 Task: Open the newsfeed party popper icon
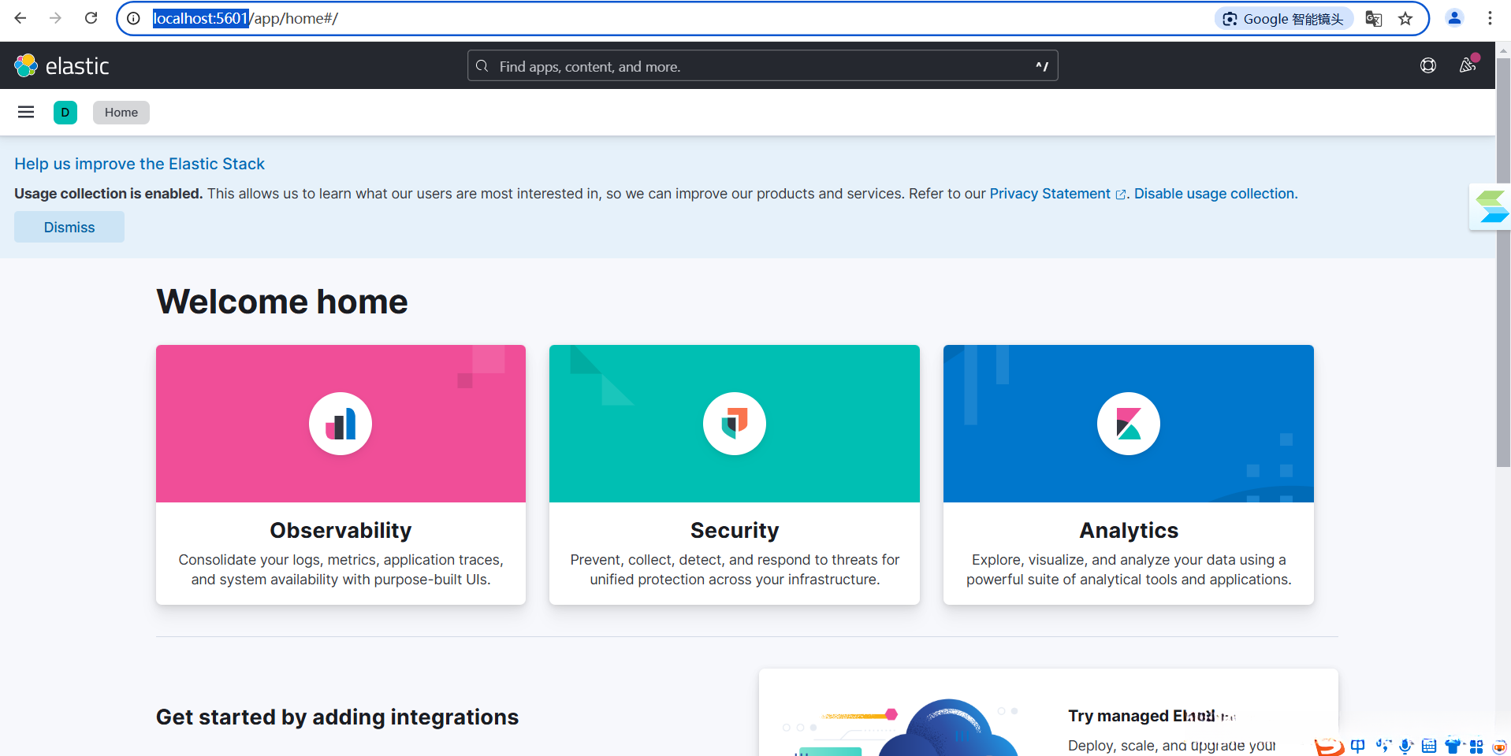tap(1468, 65)
